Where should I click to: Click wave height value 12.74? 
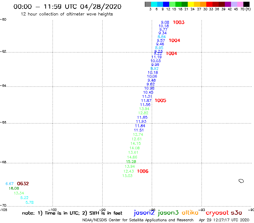coord(138,134)
